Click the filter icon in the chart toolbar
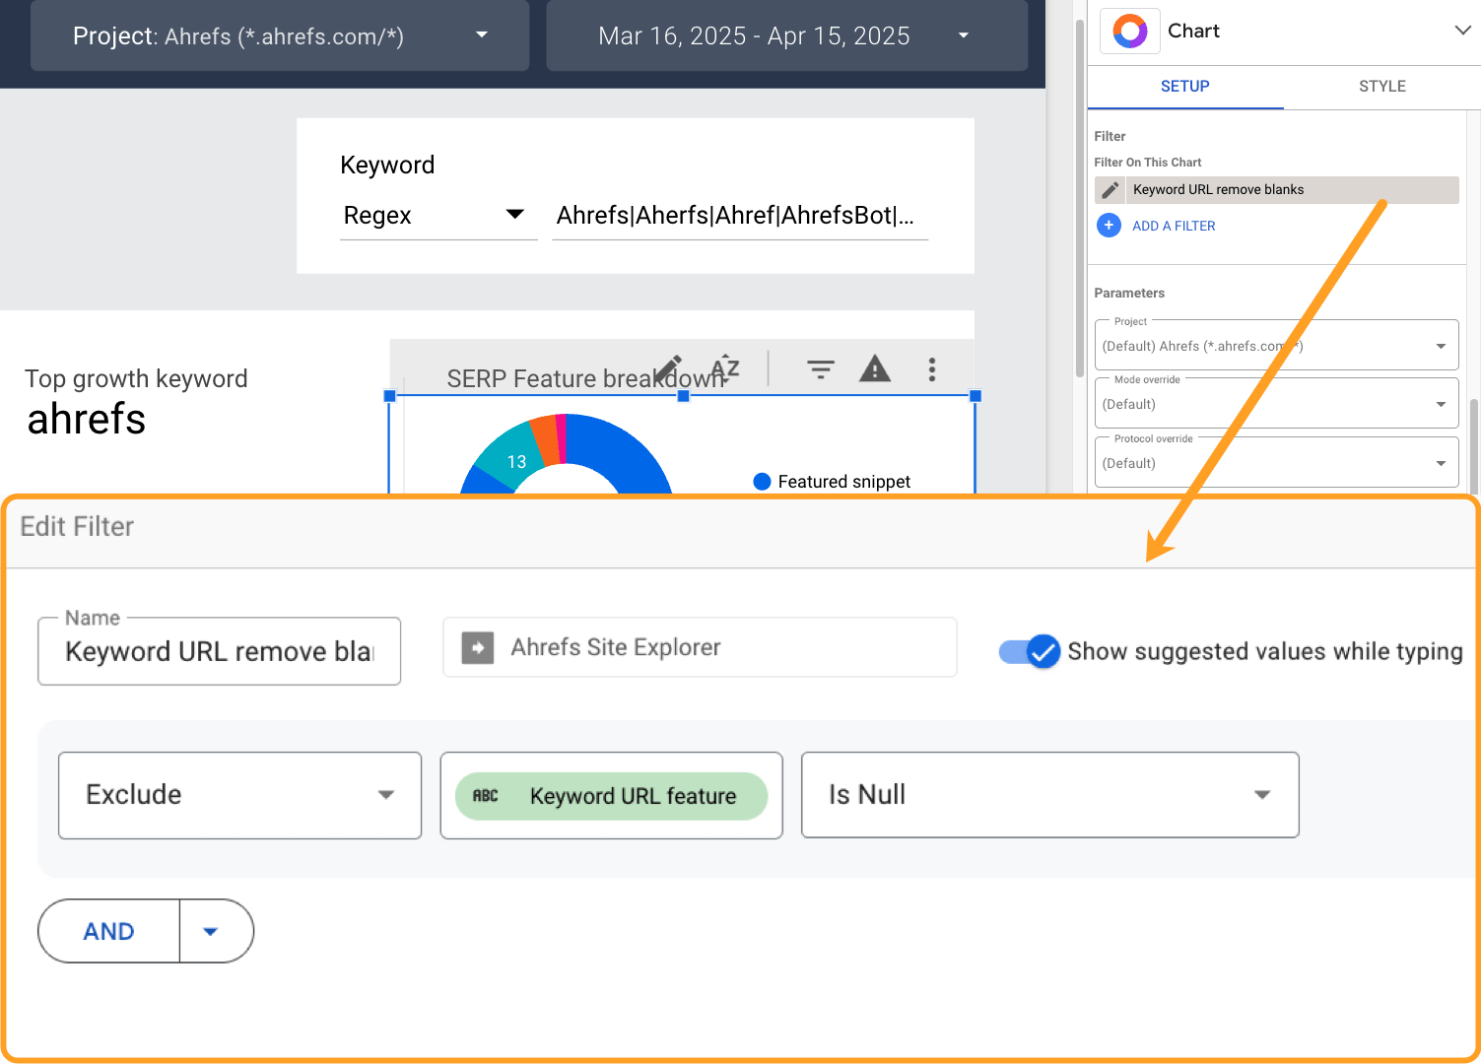The height and width of the screenshot is (1064, 1481). [x=821, y=368]
